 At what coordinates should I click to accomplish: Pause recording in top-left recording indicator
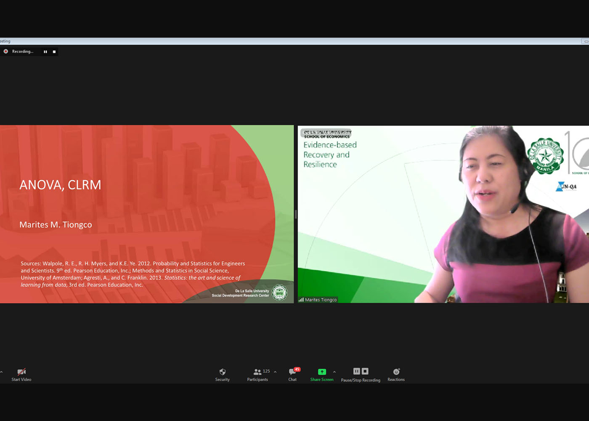click(x=45, y=52)
